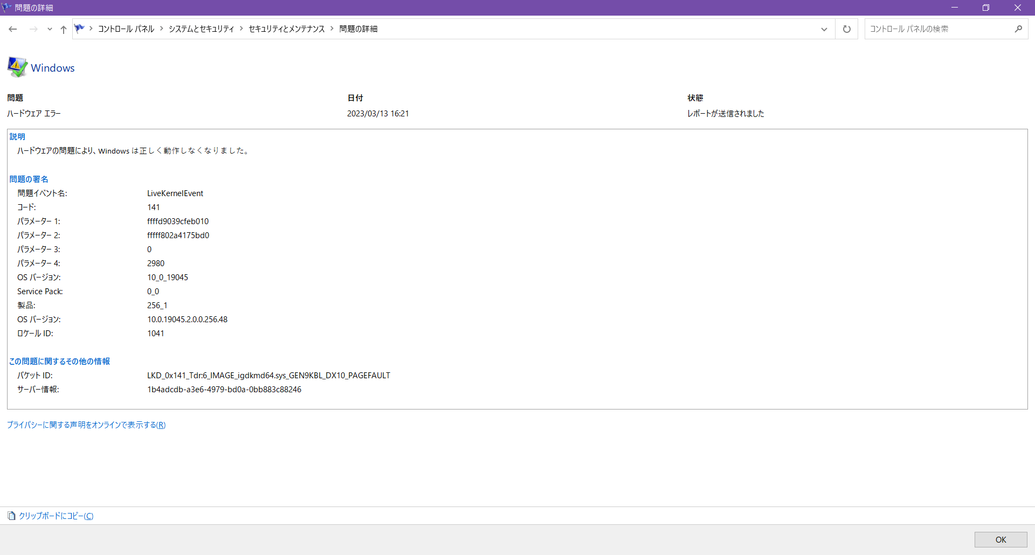This screenshot has width=1035, height=555.
Task: Select the ハードウェア エラー problem text
Action: [x=34, y=114]
